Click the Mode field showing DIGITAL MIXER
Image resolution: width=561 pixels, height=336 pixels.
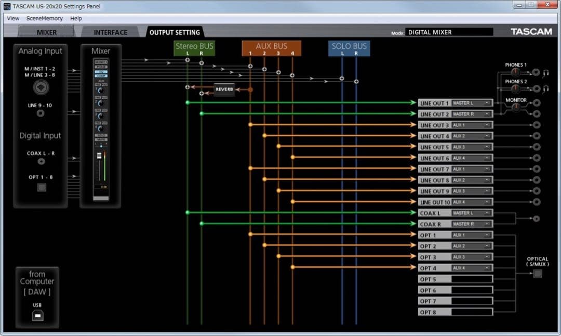[448, 32]
